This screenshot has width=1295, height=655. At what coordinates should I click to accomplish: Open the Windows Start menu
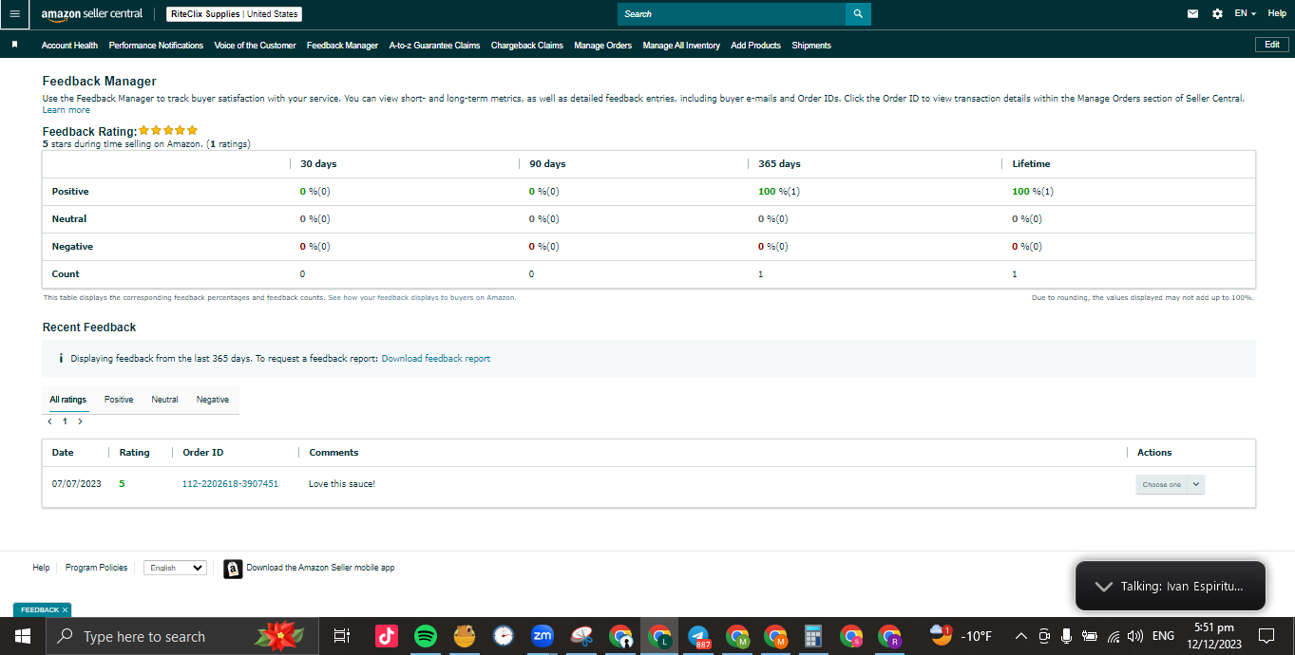(21, 636)
